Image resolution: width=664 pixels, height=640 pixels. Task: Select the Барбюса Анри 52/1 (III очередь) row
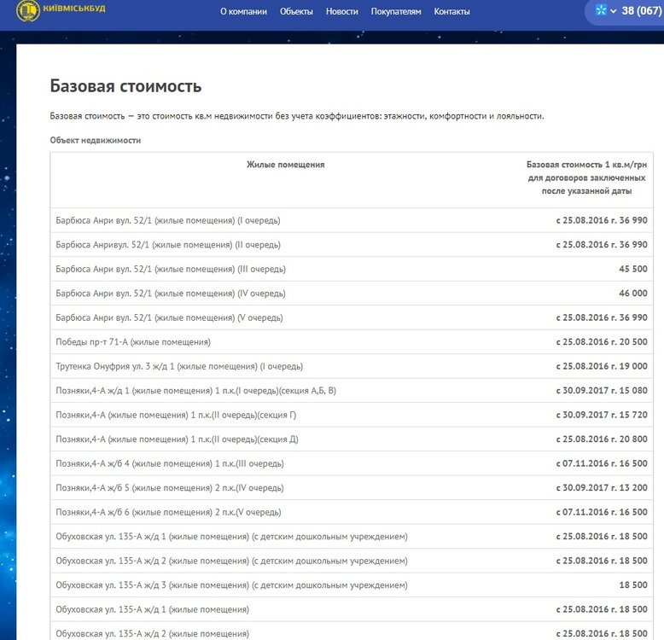coord(352,269)
